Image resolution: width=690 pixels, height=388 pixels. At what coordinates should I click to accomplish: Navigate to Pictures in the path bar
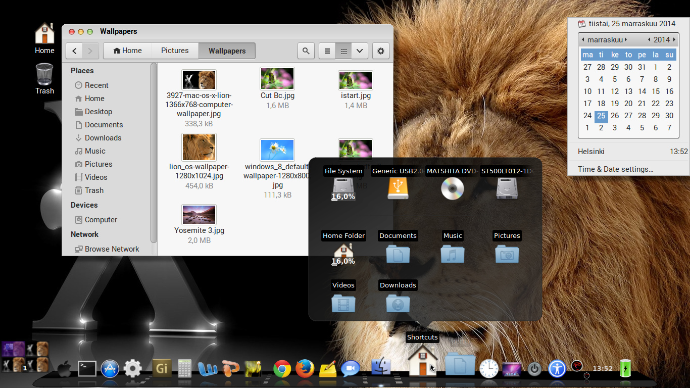[175, 51]
